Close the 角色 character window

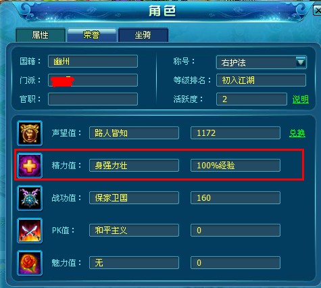[x=317, y=11]
